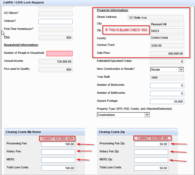195x175 pixels.
Task: Click the Property Information heading
Action: coord(113,10)
